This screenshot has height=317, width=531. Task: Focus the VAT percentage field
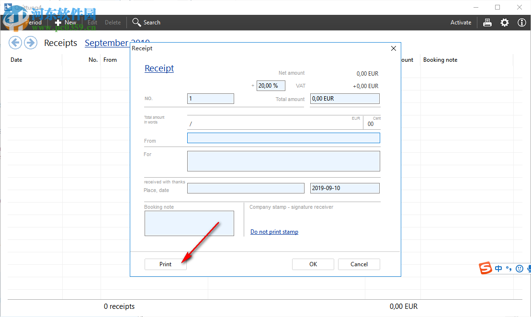[x=271, y=86]
